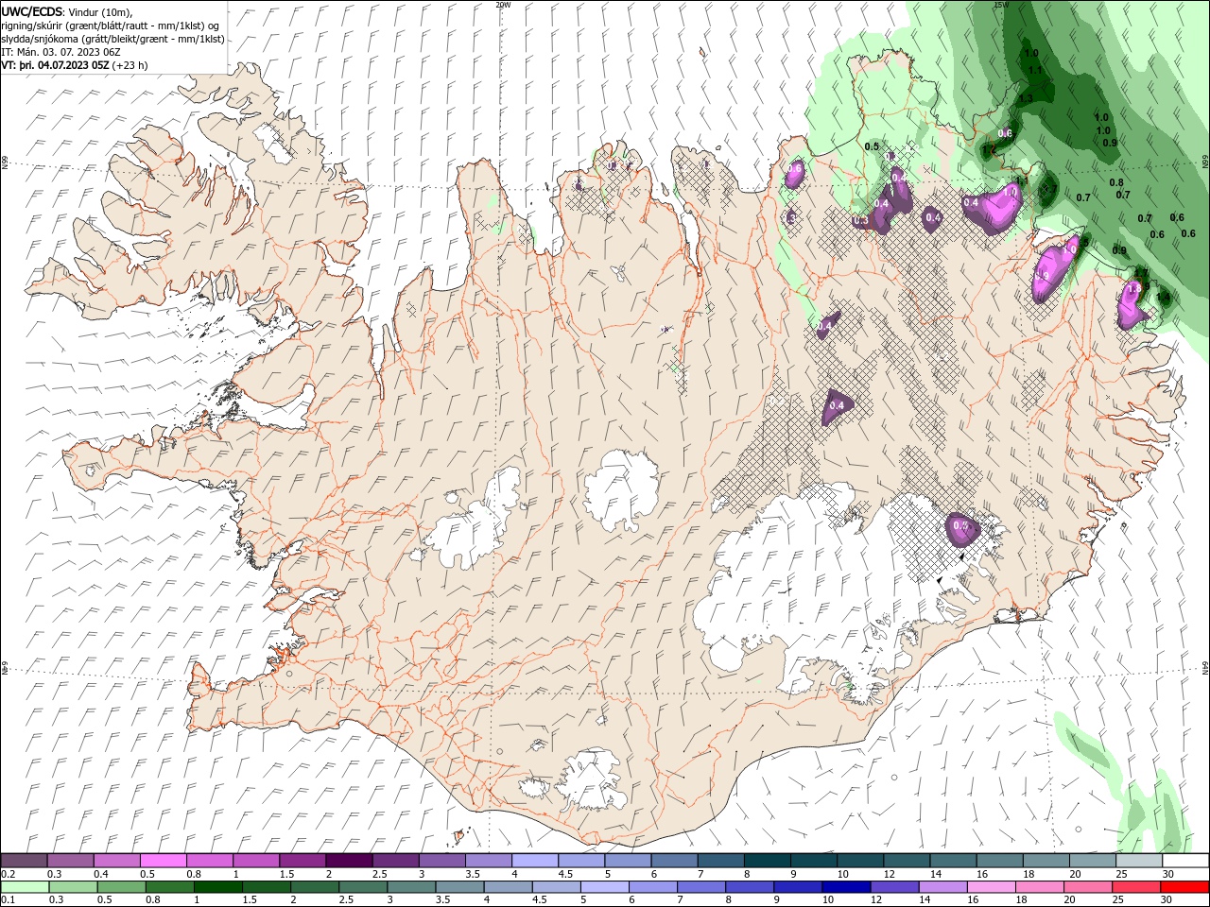Pick the grayish-purple 0.2 swatch in snow scale

tap(24, 861)
